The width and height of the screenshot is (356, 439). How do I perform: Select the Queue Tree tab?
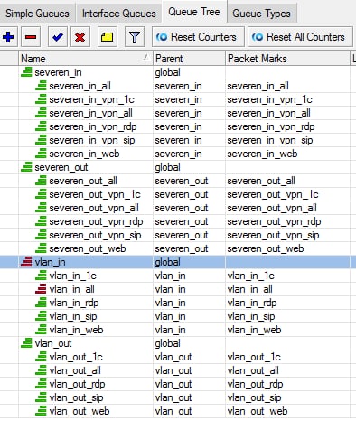[194, 12]
